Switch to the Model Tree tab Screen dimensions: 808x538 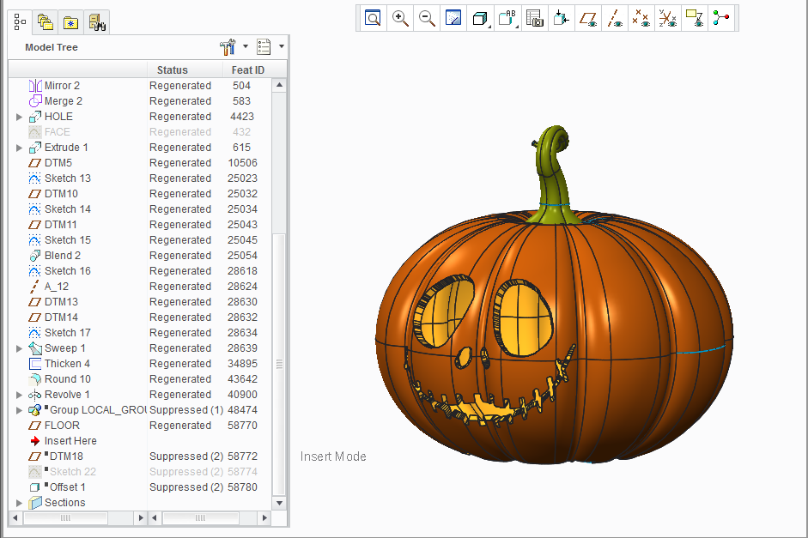click(x=20, y=22)
